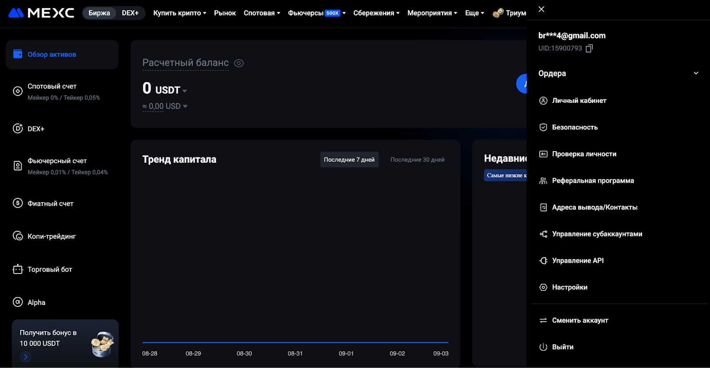Hide the balance with the eye icon
The height and width of the screenshot is (368, 710).
pyautogui.click(x=239, y=63)
